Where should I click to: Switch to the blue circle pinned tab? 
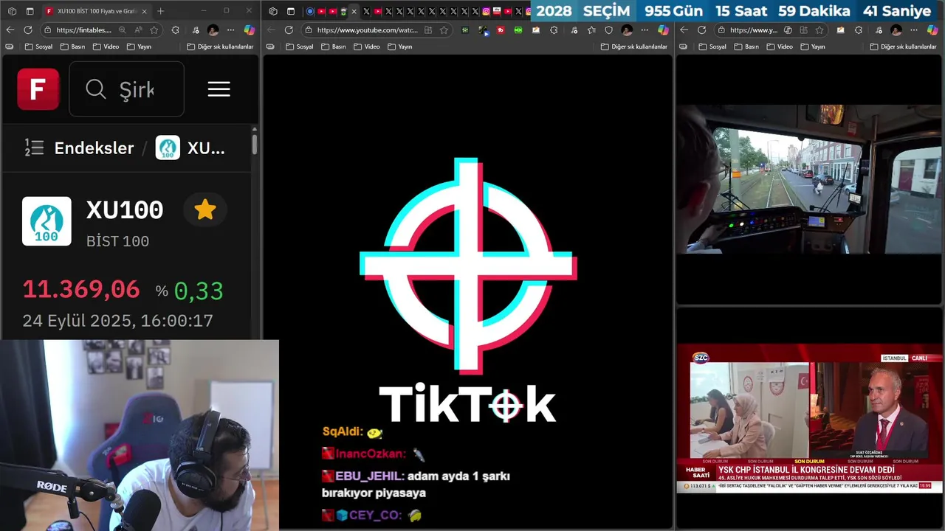coord(310,11)
